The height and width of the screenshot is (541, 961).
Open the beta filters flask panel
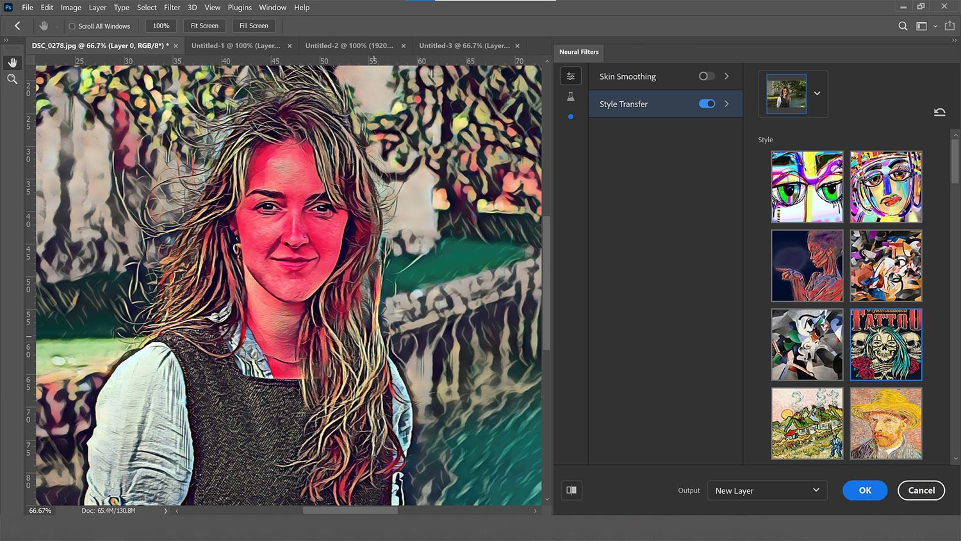tap(570, 96)
